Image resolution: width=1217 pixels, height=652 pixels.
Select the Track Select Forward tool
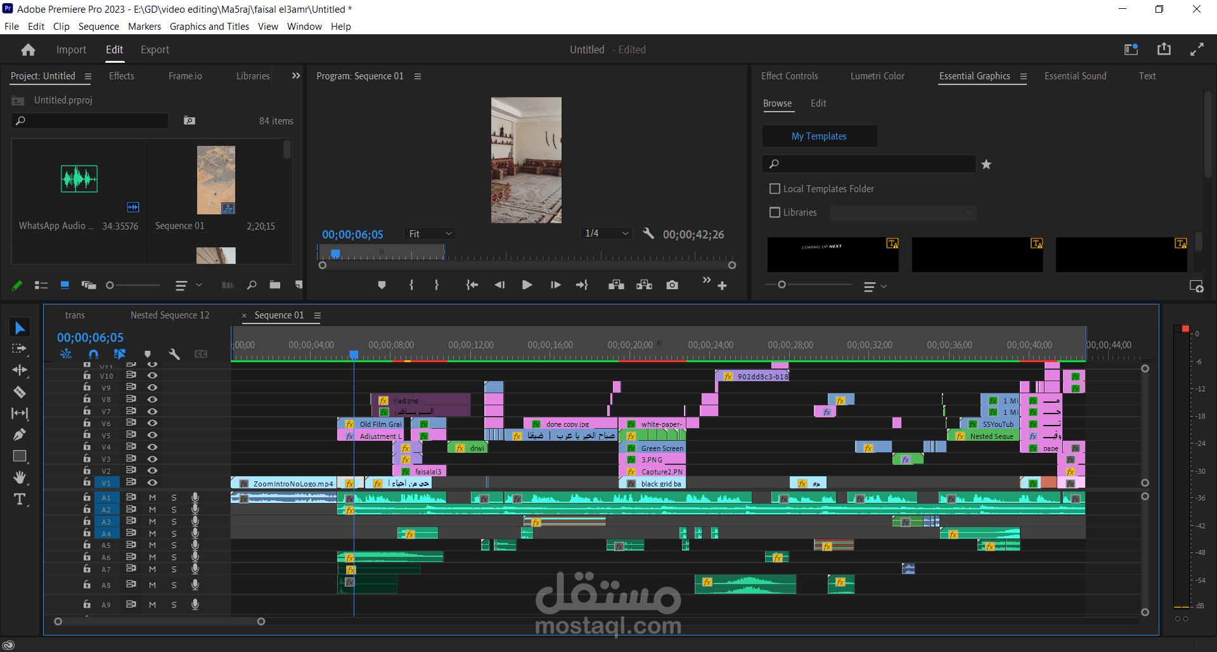tap(20, 349)
